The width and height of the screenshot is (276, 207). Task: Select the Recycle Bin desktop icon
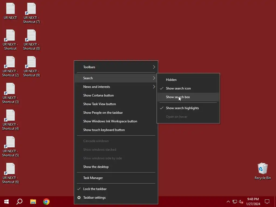point(263,171)
